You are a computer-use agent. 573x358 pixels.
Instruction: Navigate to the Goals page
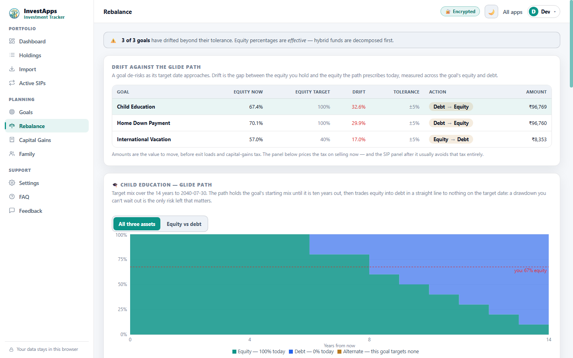47,112
